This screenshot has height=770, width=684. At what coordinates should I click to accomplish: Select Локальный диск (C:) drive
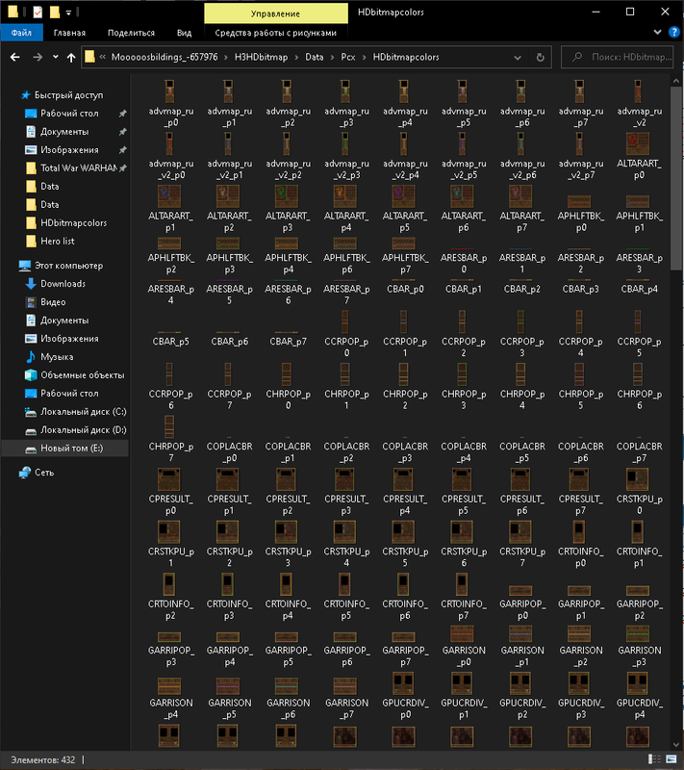pos(83,412)
